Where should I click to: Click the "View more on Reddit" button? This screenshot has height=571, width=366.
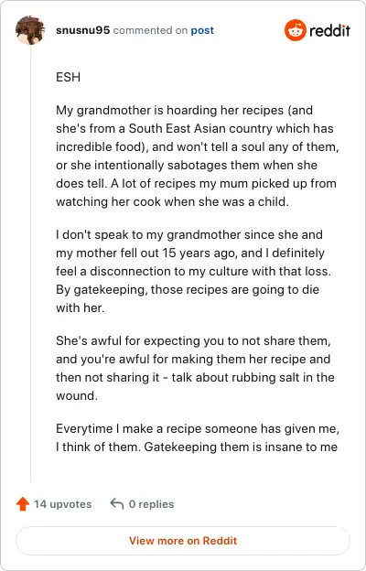(183, 541)
